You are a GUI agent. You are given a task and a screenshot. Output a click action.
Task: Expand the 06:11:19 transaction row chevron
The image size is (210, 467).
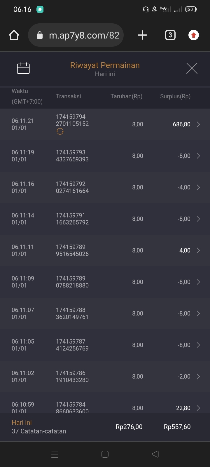tap(198, 156)
